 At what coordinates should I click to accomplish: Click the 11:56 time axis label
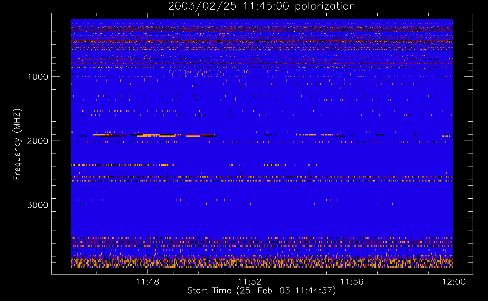tap(352, 282)
